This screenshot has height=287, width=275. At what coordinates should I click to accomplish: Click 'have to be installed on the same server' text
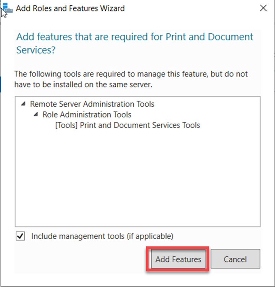83,85
